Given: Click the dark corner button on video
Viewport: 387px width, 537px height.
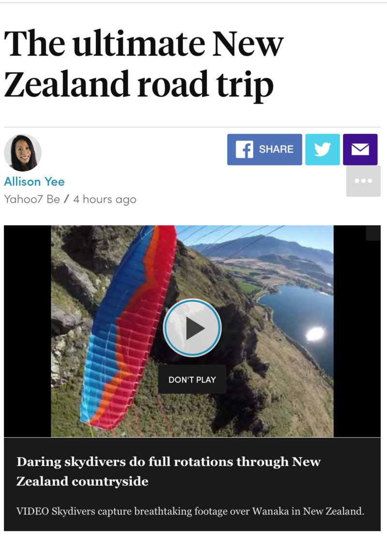Looking at the screenshot, I should (x=373, y=233).
